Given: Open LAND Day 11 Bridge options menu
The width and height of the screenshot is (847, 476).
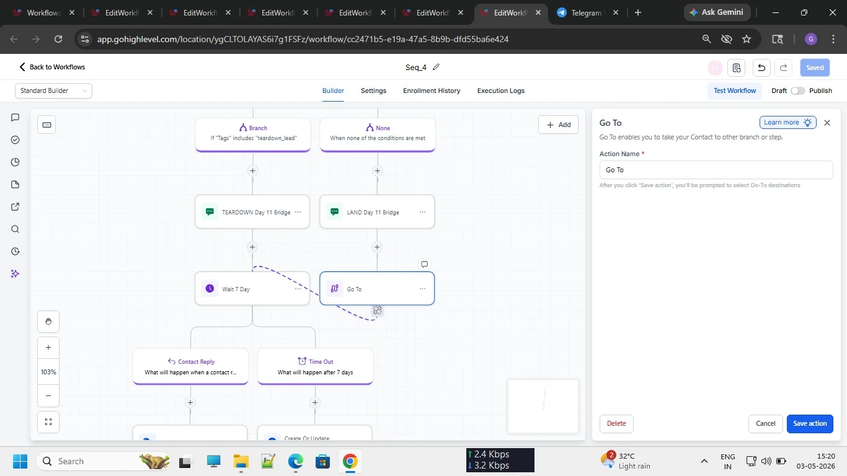Looking at the screenshot, I should [x=422, y=212].
